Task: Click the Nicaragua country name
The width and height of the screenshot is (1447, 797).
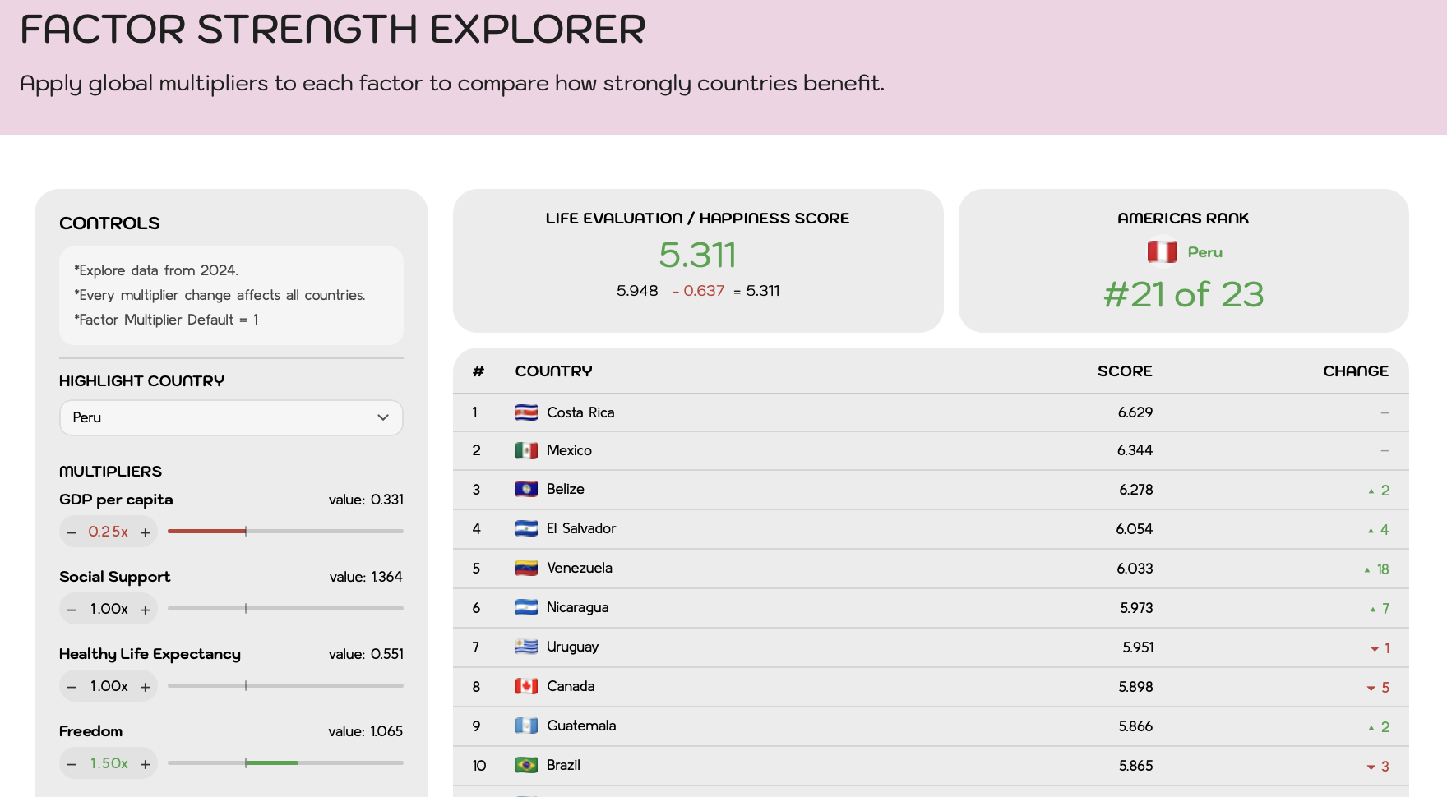Action: (x=578, y=607)
